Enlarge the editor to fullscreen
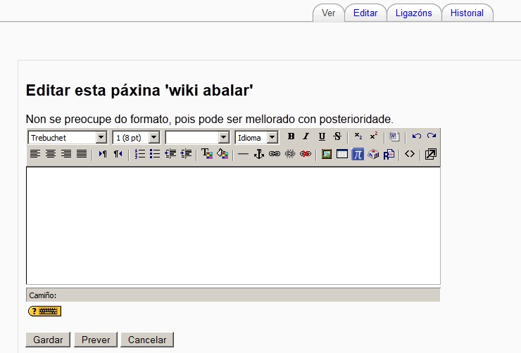 tap(431, 154)
